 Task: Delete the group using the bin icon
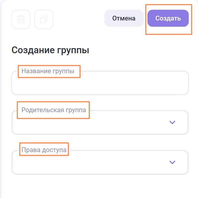click(x=21, y=19)
